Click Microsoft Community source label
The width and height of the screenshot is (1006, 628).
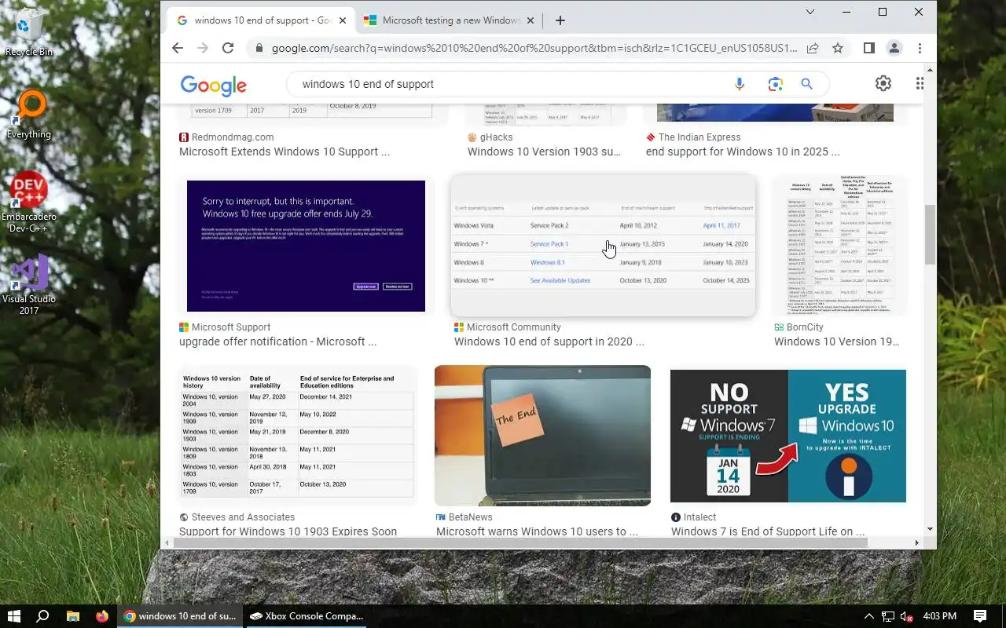coord(514,327)
